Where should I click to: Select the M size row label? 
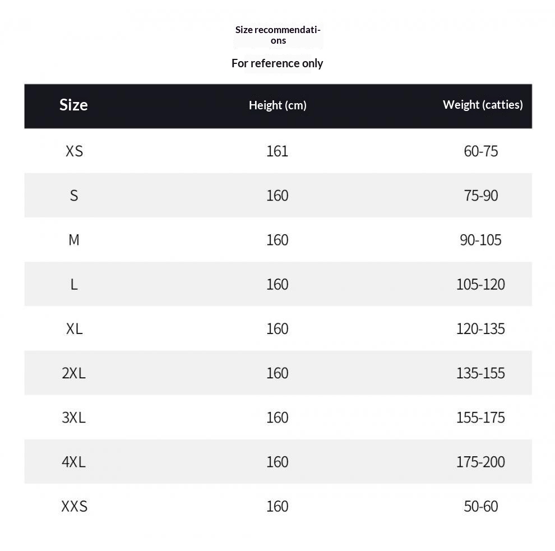tap(74, 240)
